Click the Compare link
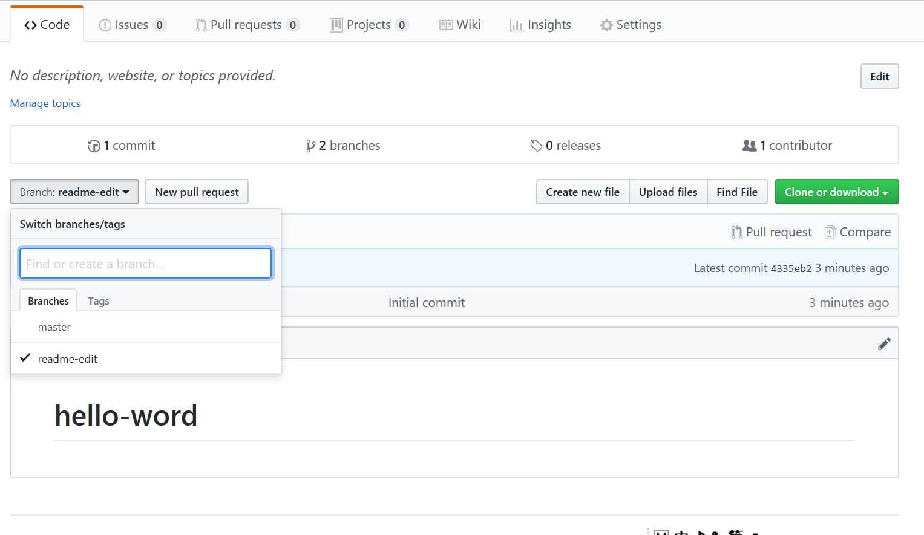The image size is (924, 535). pos(857,232)
